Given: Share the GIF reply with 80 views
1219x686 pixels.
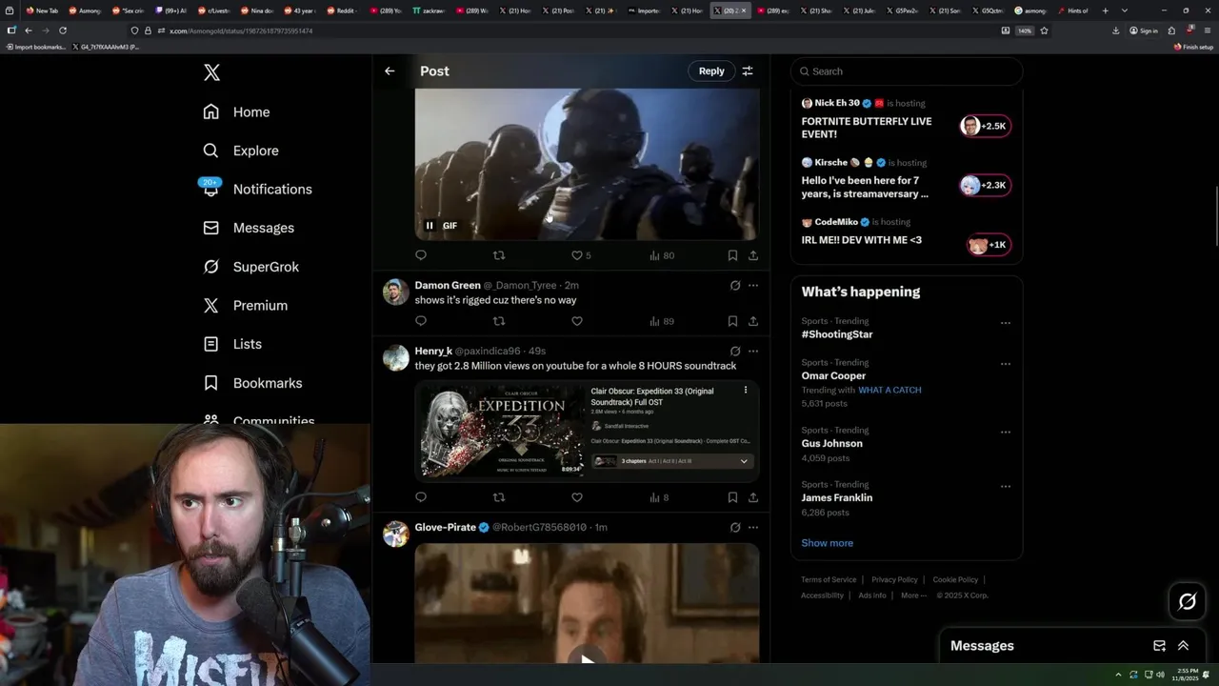Looking at the screenshot, I should [x=753, y=255].
